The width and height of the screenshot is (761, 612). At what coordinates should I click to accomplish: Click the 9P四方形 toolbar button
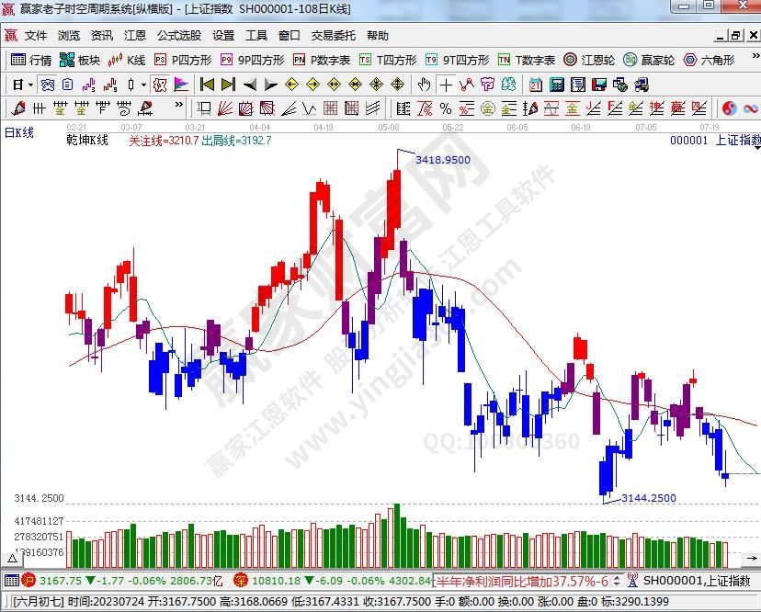pos(252,61)
